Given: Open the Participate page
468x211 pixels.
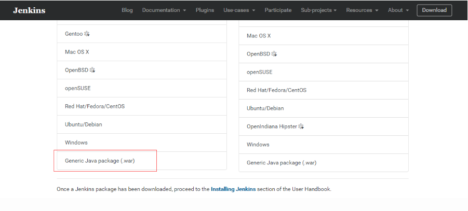Looking at the screenshot, I should click(278, 10).
